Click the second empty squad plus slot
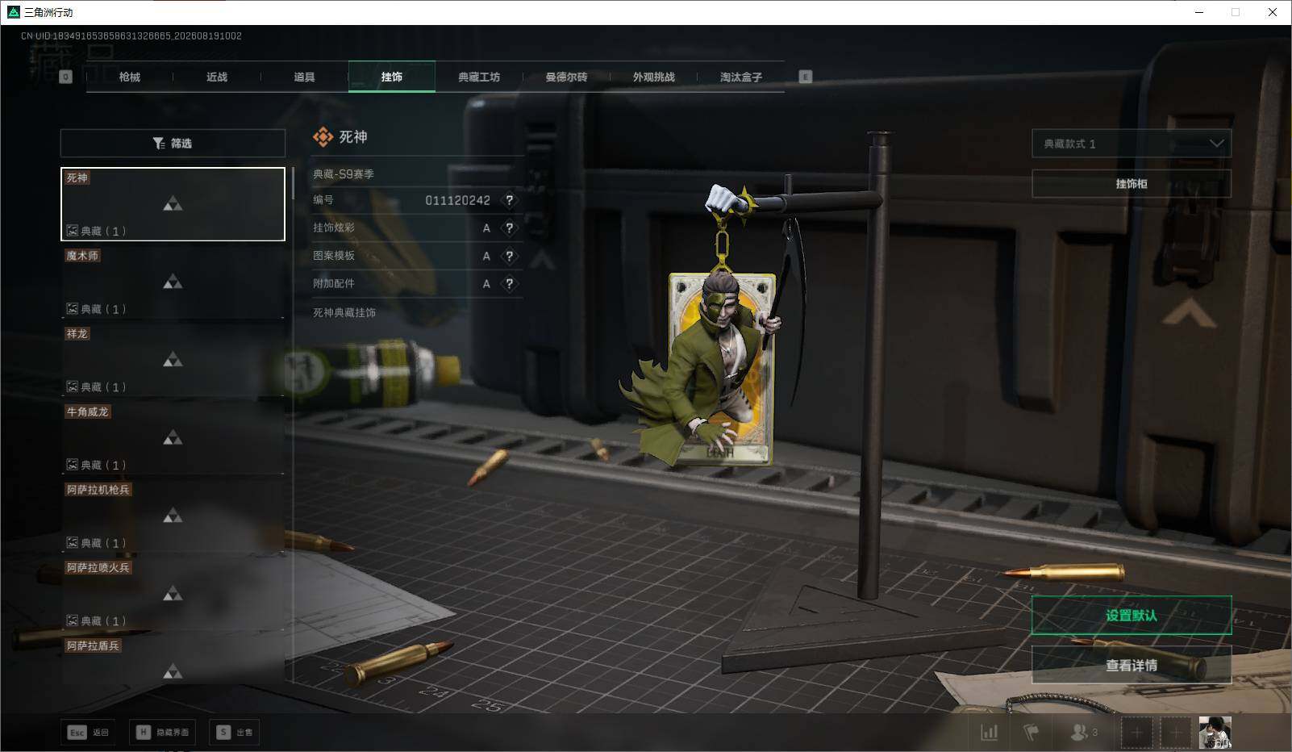Viewport: 1292px width, 752px height. 1175,733
